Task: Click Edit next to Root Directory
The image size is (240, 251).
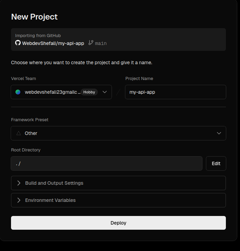Action: [x=216, y=163]
